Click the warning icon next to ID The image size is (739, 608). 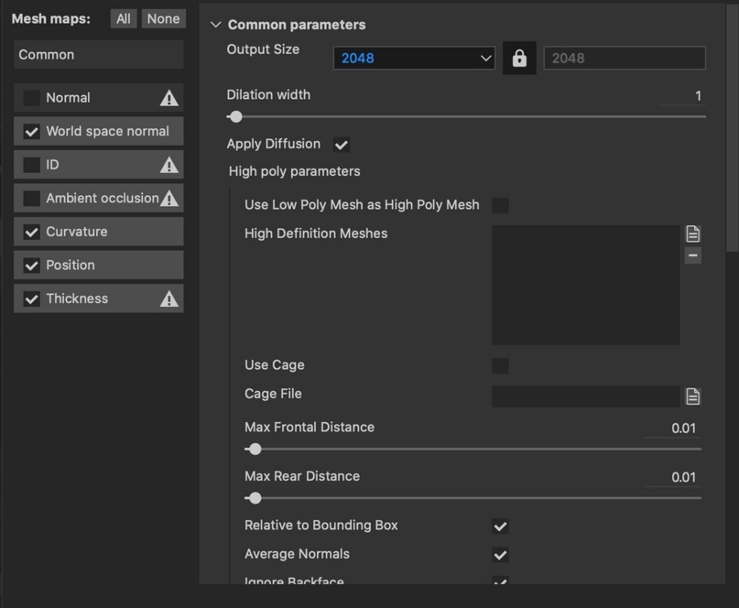pos(168,165)
